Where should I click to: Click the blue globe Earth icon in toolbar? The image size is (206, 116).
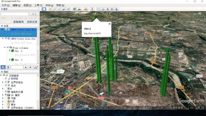click(x=117, y=9)
